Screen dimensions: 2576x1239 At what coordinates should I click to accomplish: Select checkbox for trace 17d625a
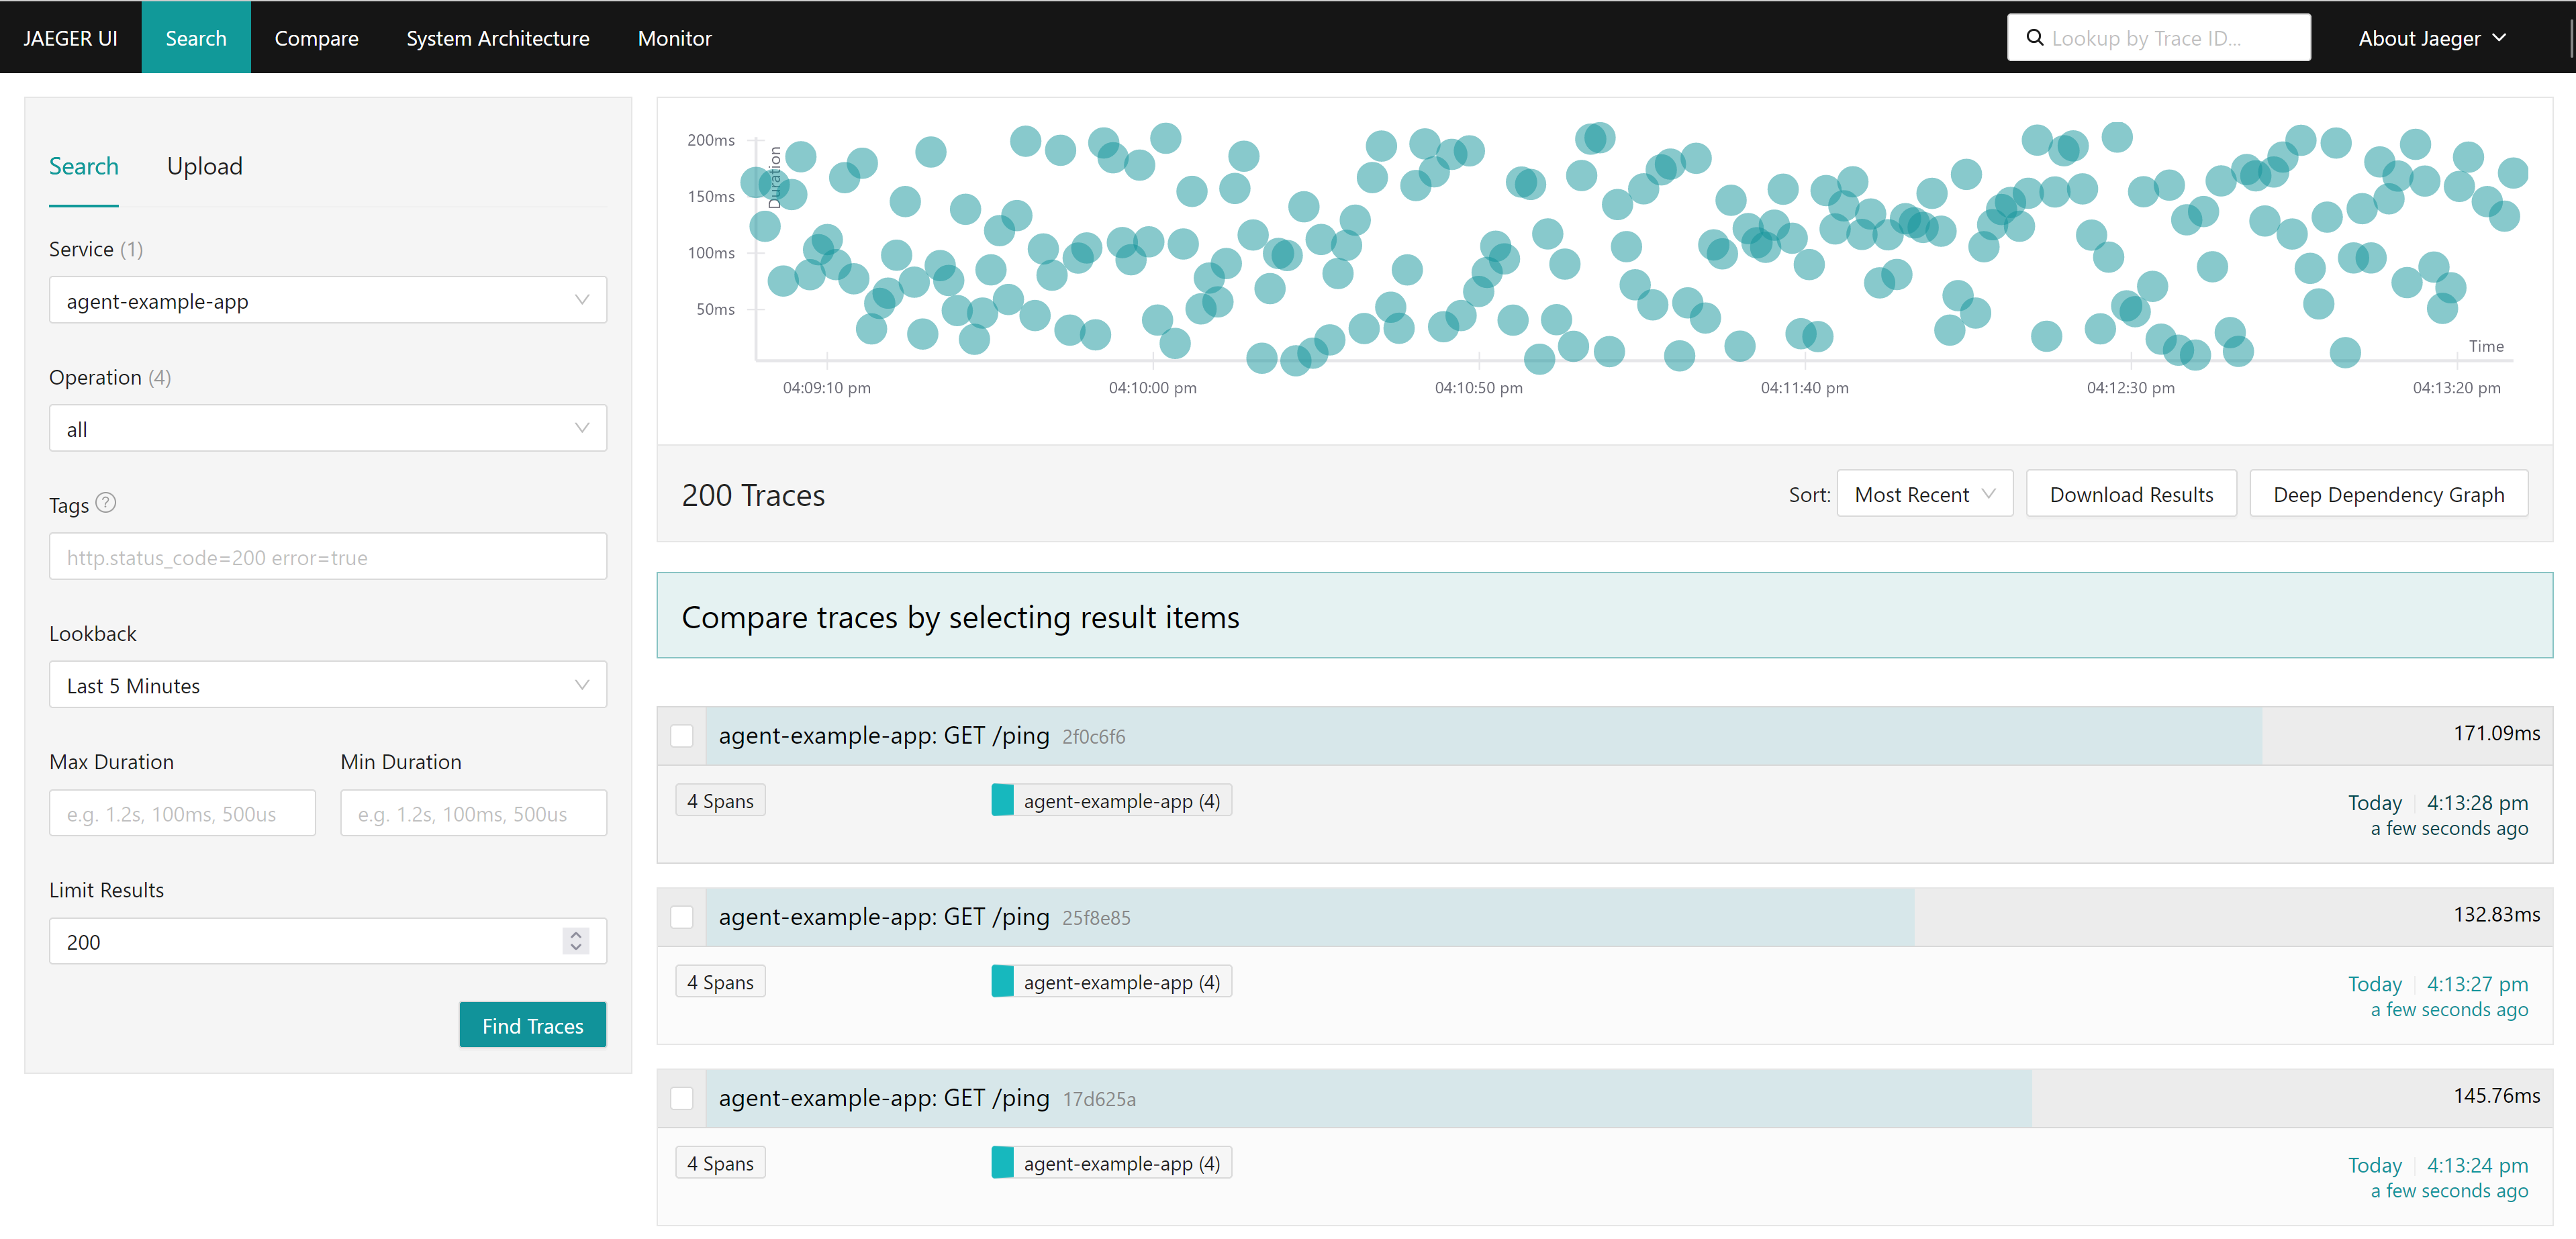click(682, 1098)
